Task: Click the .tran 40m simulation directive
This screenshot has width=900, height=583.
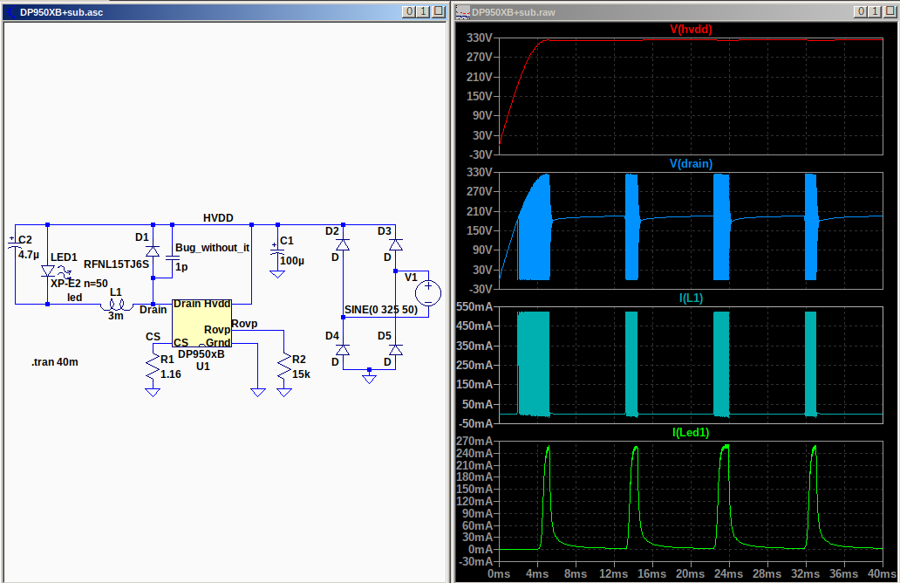Action: pyautogui.click(x=55, y=362)
